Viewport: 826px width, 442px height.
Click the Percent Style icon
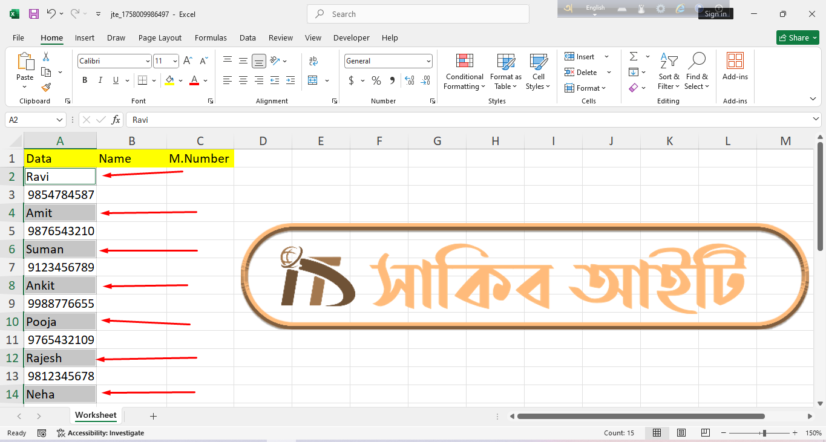pos(376,80)
